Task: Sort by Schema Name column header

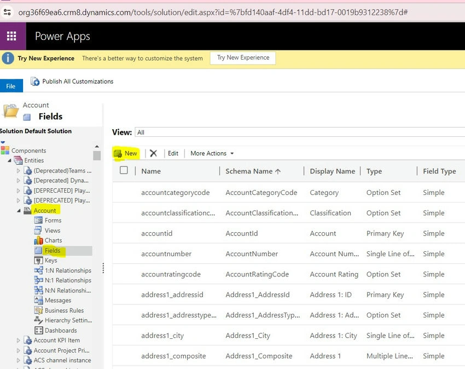Action: (x=253, y=171)
